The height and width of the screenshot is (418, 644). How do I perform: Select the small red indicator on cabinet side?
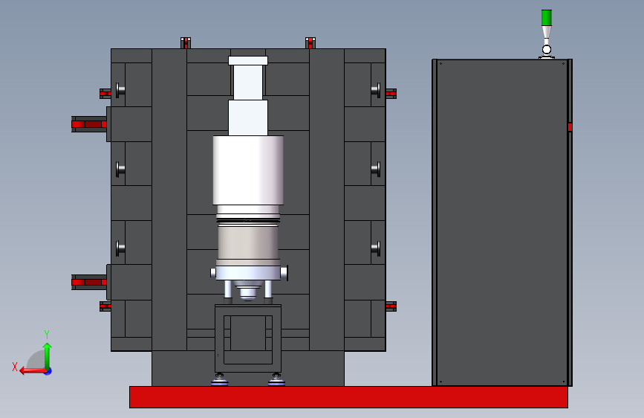(x=570, y=127)
